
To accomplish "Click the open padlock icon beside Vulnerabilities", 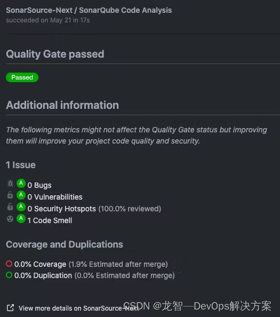I will [10, 195].
